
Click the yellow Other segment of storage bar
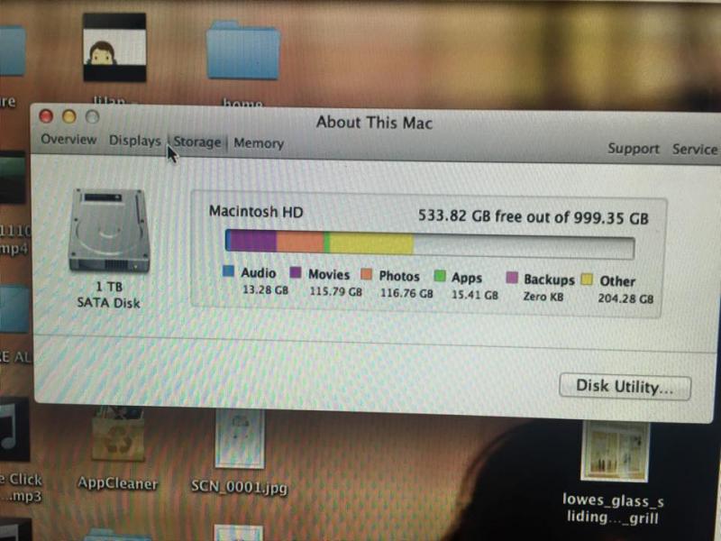point(371,243)
